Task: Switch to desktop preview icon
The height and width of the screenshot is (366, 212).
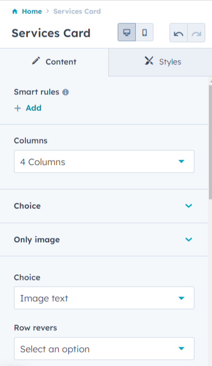Action: 127,32
